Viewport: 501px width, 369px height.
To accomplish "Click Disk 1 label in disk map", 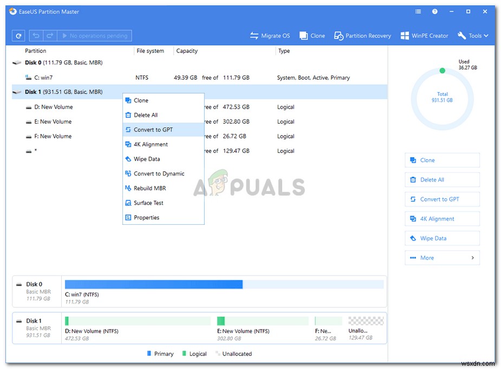I will click(x=34, y=321).
